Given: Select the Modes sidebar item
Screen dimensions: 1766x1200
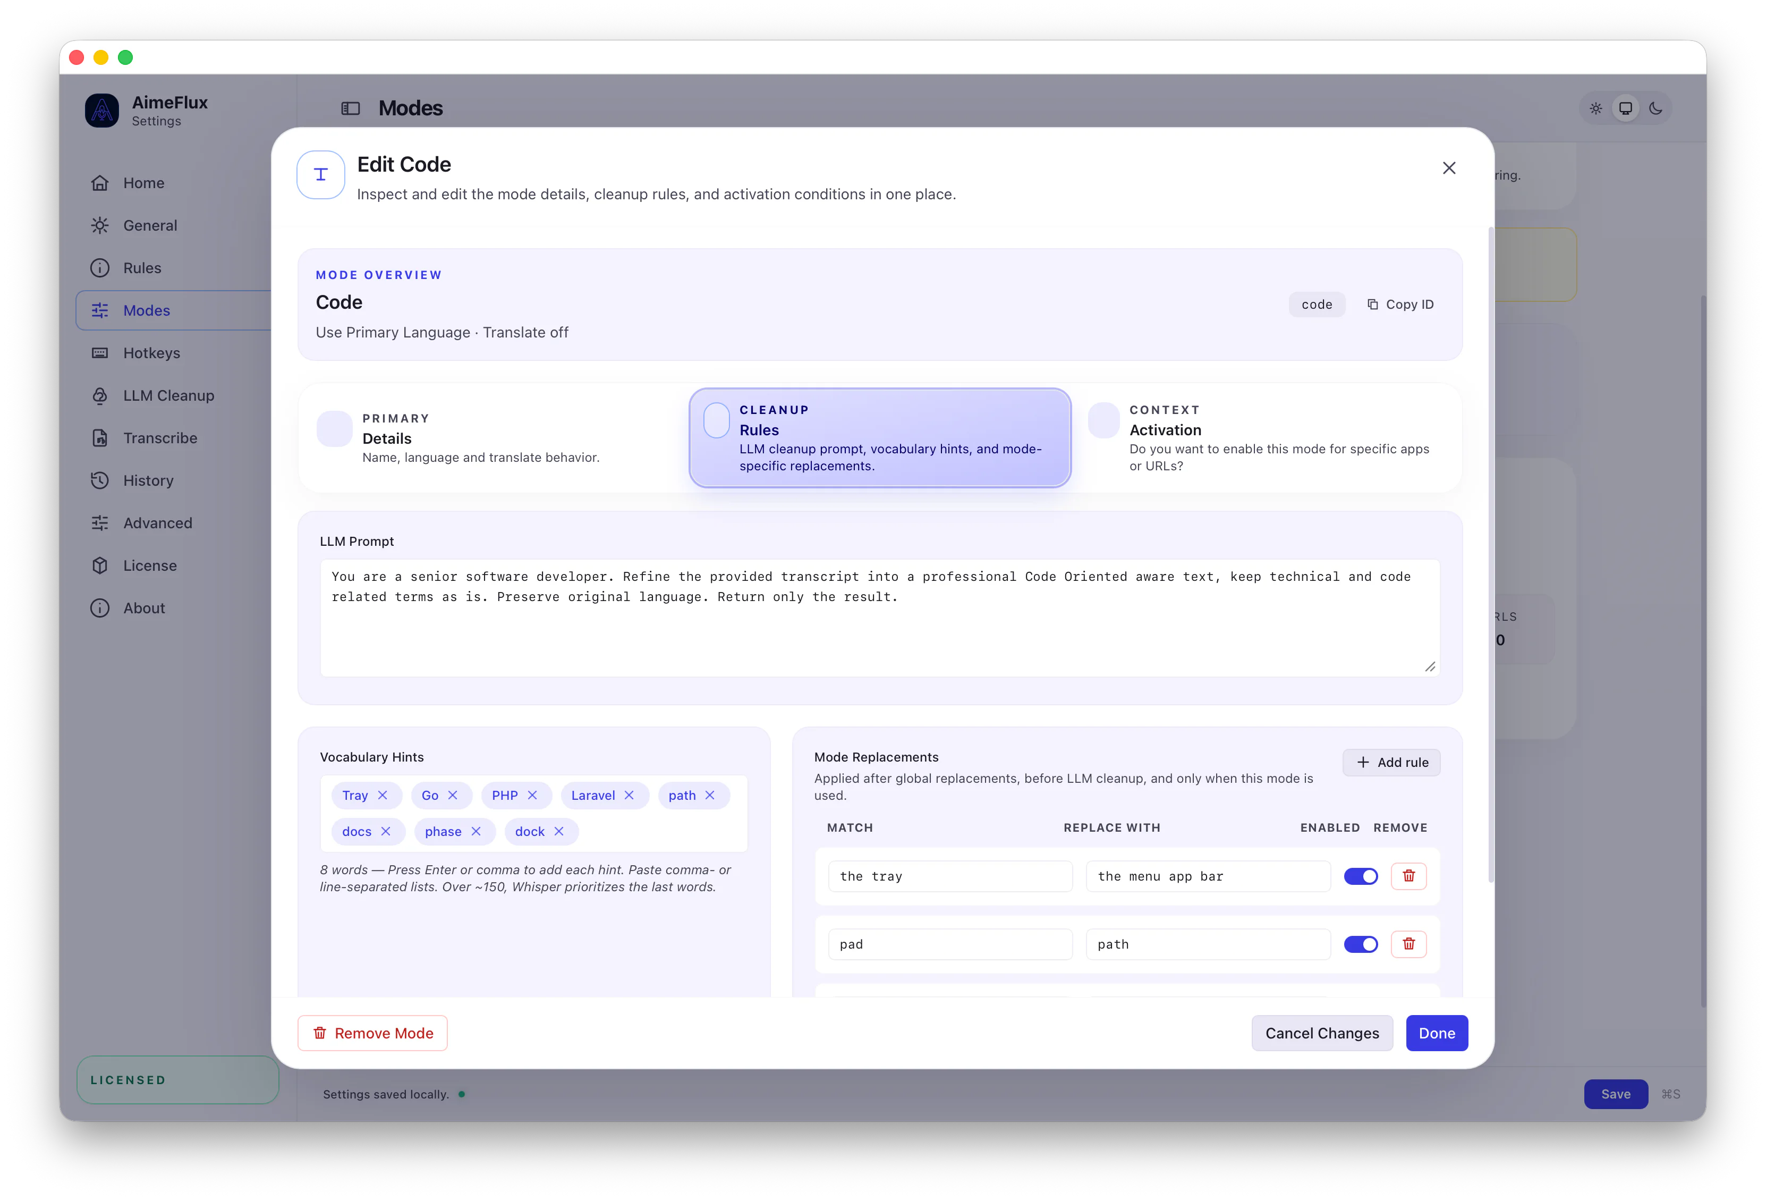Looking at the screenshot, I should point(175,311).
